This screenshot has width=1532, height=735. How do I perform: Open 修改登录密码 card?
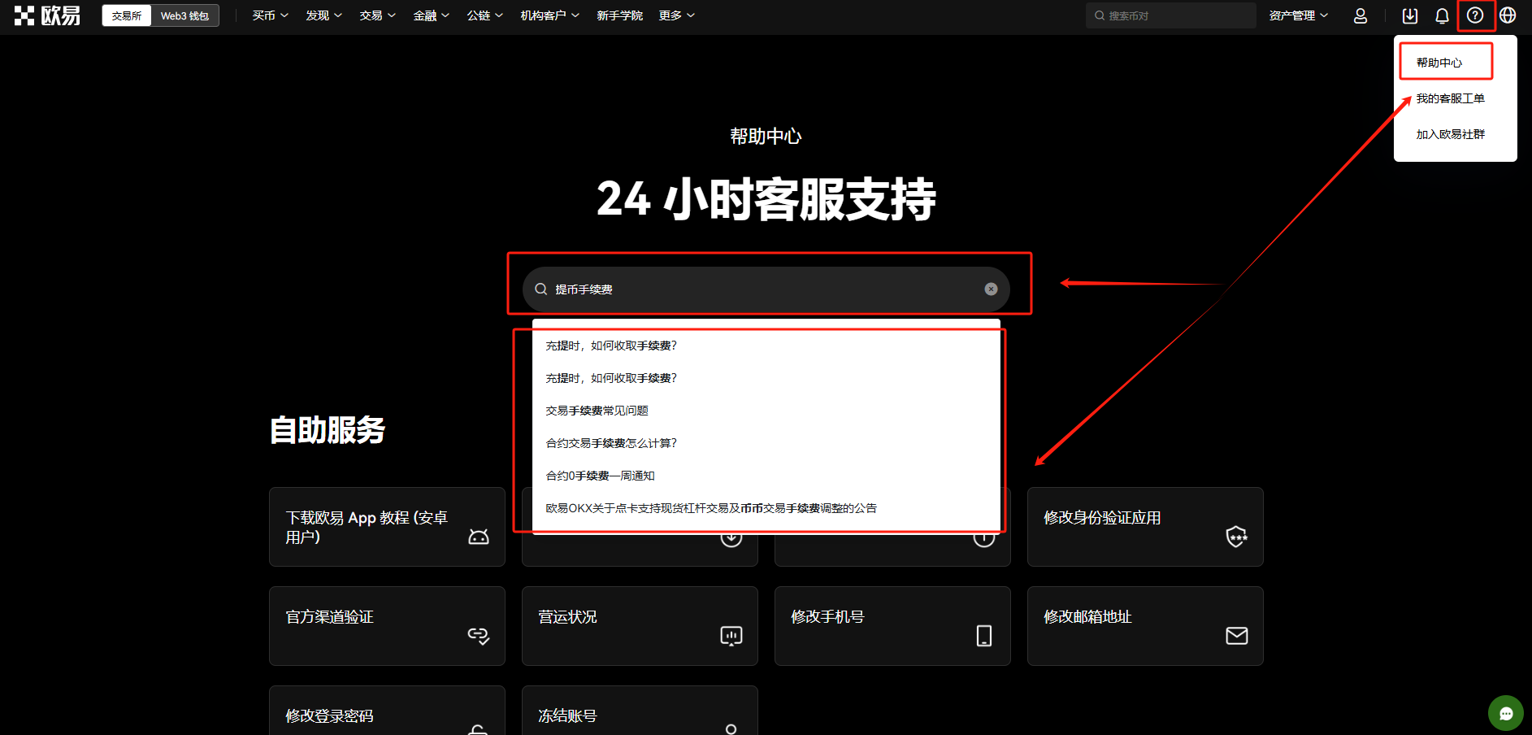[387, 711]
